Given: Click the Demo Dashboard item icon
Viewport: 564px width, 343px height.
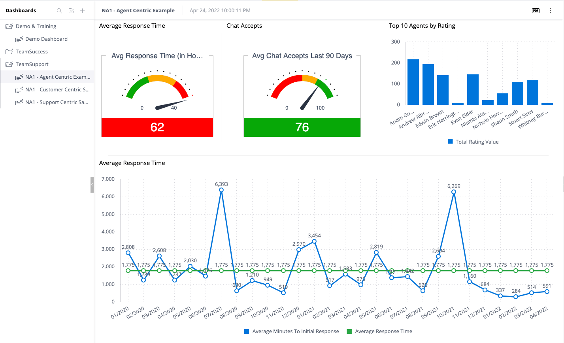Looking at the screenshot, I should [19, 39].
